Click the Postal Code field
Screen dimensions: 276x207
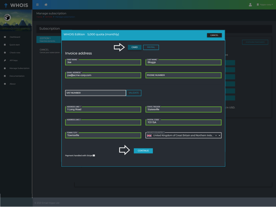[x=183, y=122]
